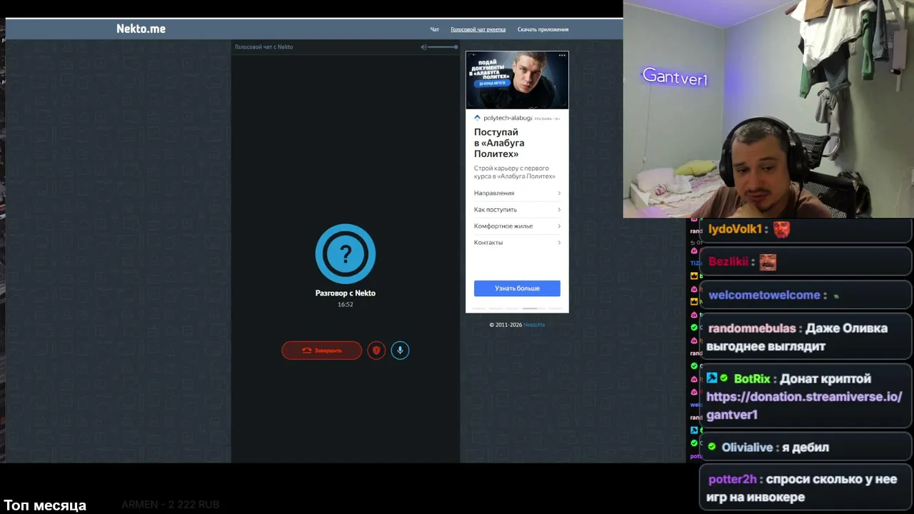Expand Как поступить ad row
The image size is (914, 514).
pyautogui.click(x=517, y=209)
